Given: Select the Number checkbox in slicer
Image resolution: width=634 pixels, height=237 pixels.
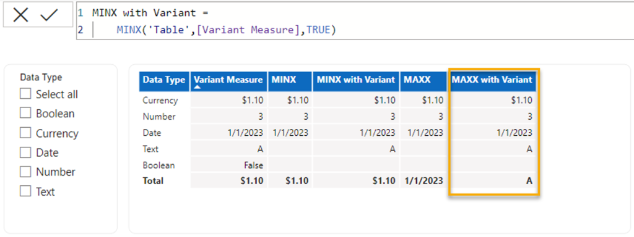Looking at the screenshot, I should coord(25,172).
